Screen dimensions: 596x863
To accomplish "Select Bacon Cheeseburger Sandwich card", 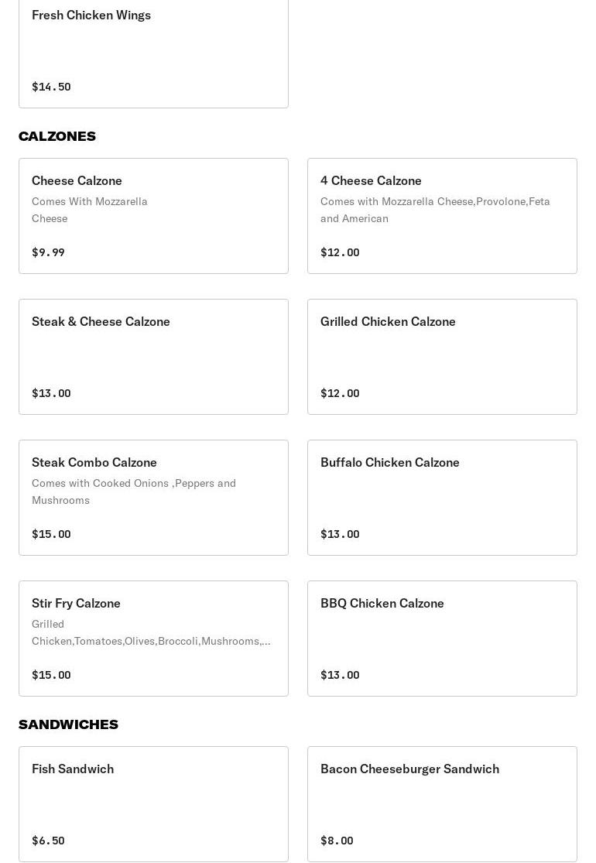I will 442,803.
